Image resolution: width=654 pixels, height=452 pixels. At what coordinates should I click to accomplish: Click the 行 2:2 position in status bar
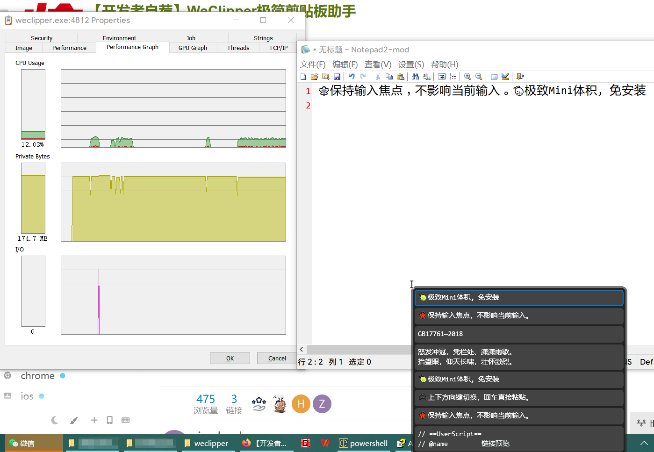point(310,362)
